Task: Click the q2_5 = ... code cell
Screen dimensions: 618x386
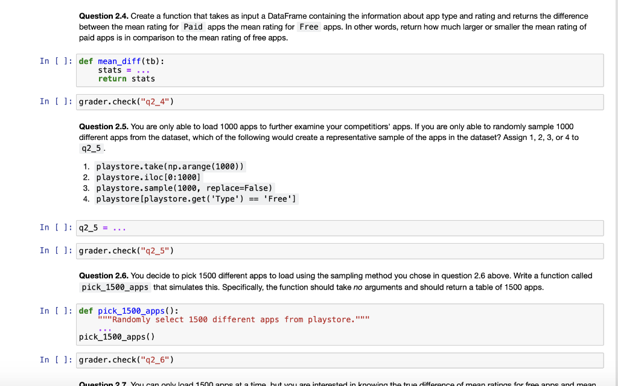Action: click(340, 228)
